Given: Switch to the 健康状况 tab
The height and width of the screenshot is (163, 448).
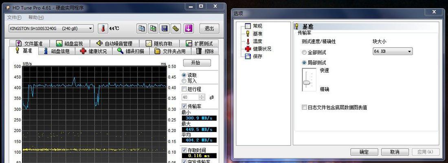Looking at the screenshot, I should [94, 51].
